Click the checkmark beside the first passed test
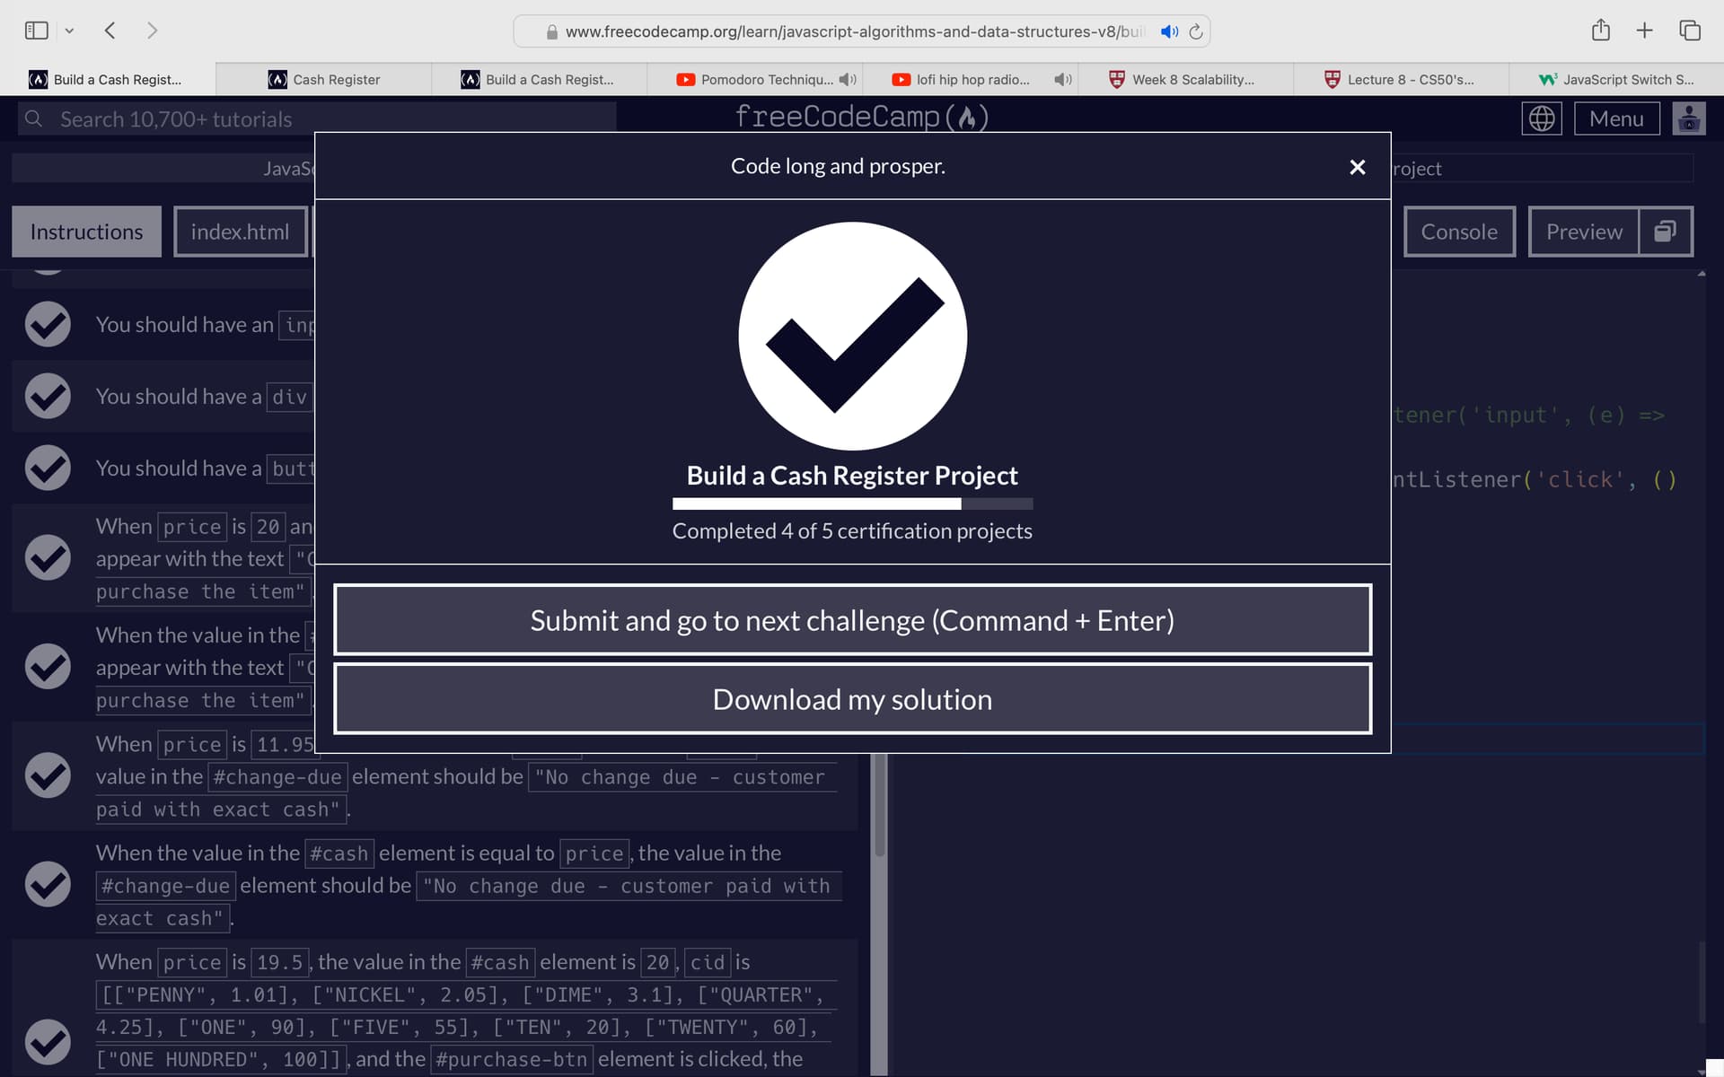The height and width of the screenshot is (1077, 1724). (48, 324)
